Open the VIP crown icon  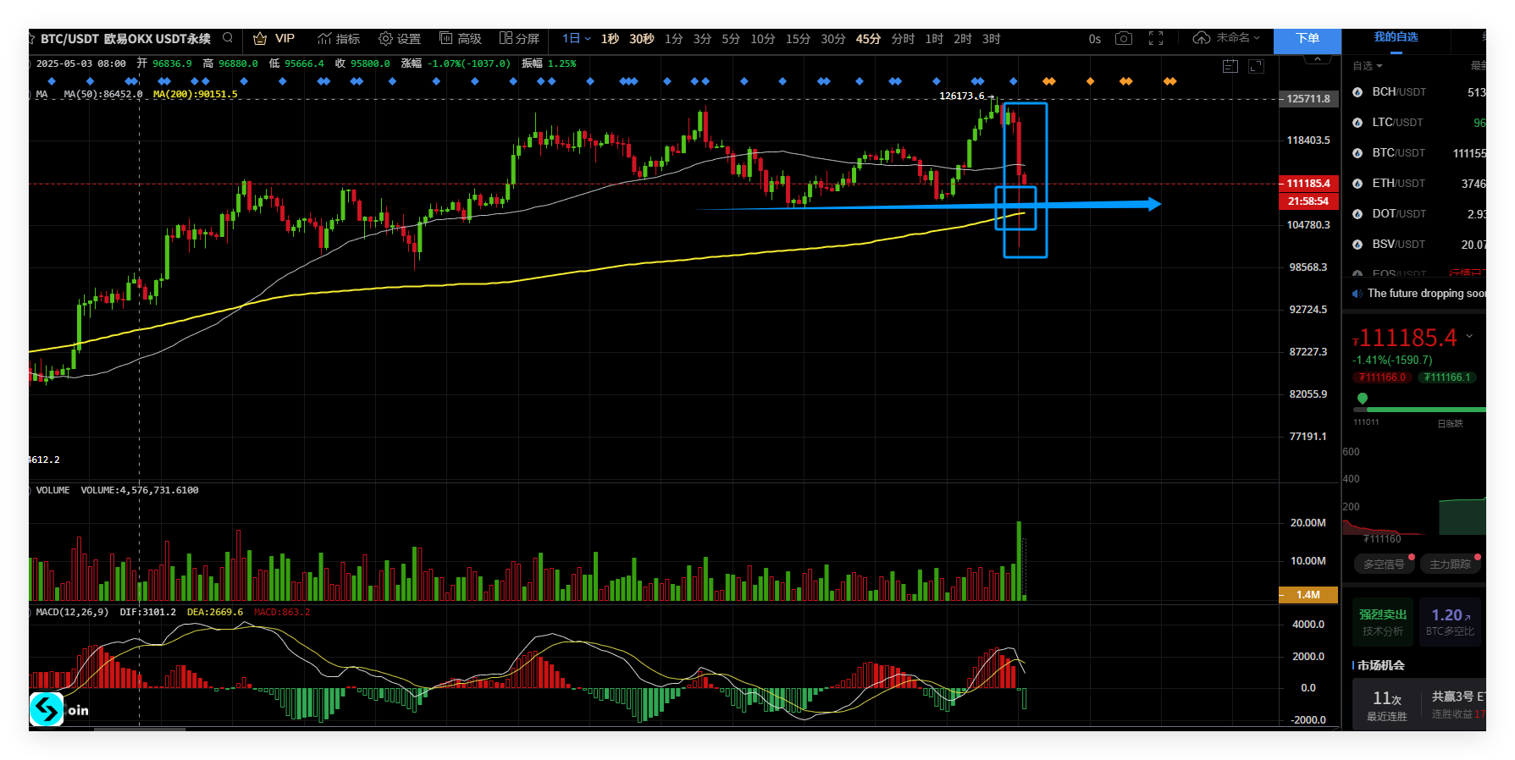[260, 39]
